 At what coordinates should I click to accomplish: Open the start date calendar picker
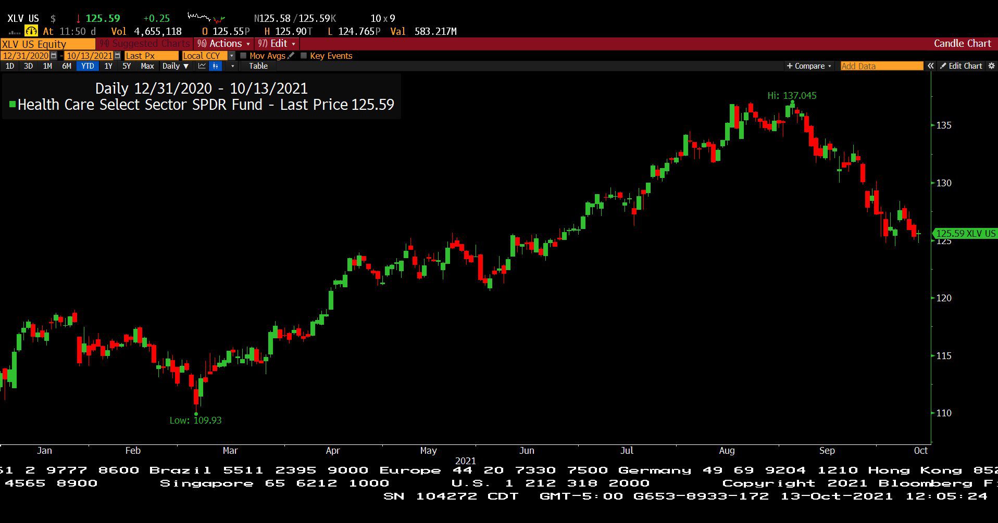(x=54, y=56)
